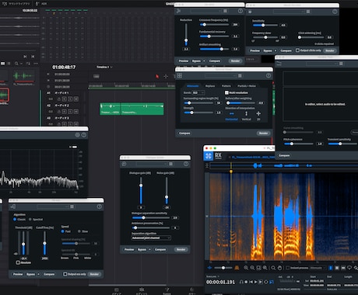Enable the Absolute checkbox under Threshold
This screenshot has height=295, width=358.
click(18, 262)
